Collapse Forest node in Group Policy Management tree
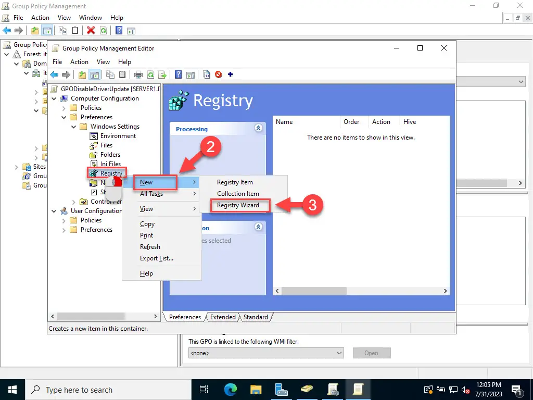 [x=6, y=54]
